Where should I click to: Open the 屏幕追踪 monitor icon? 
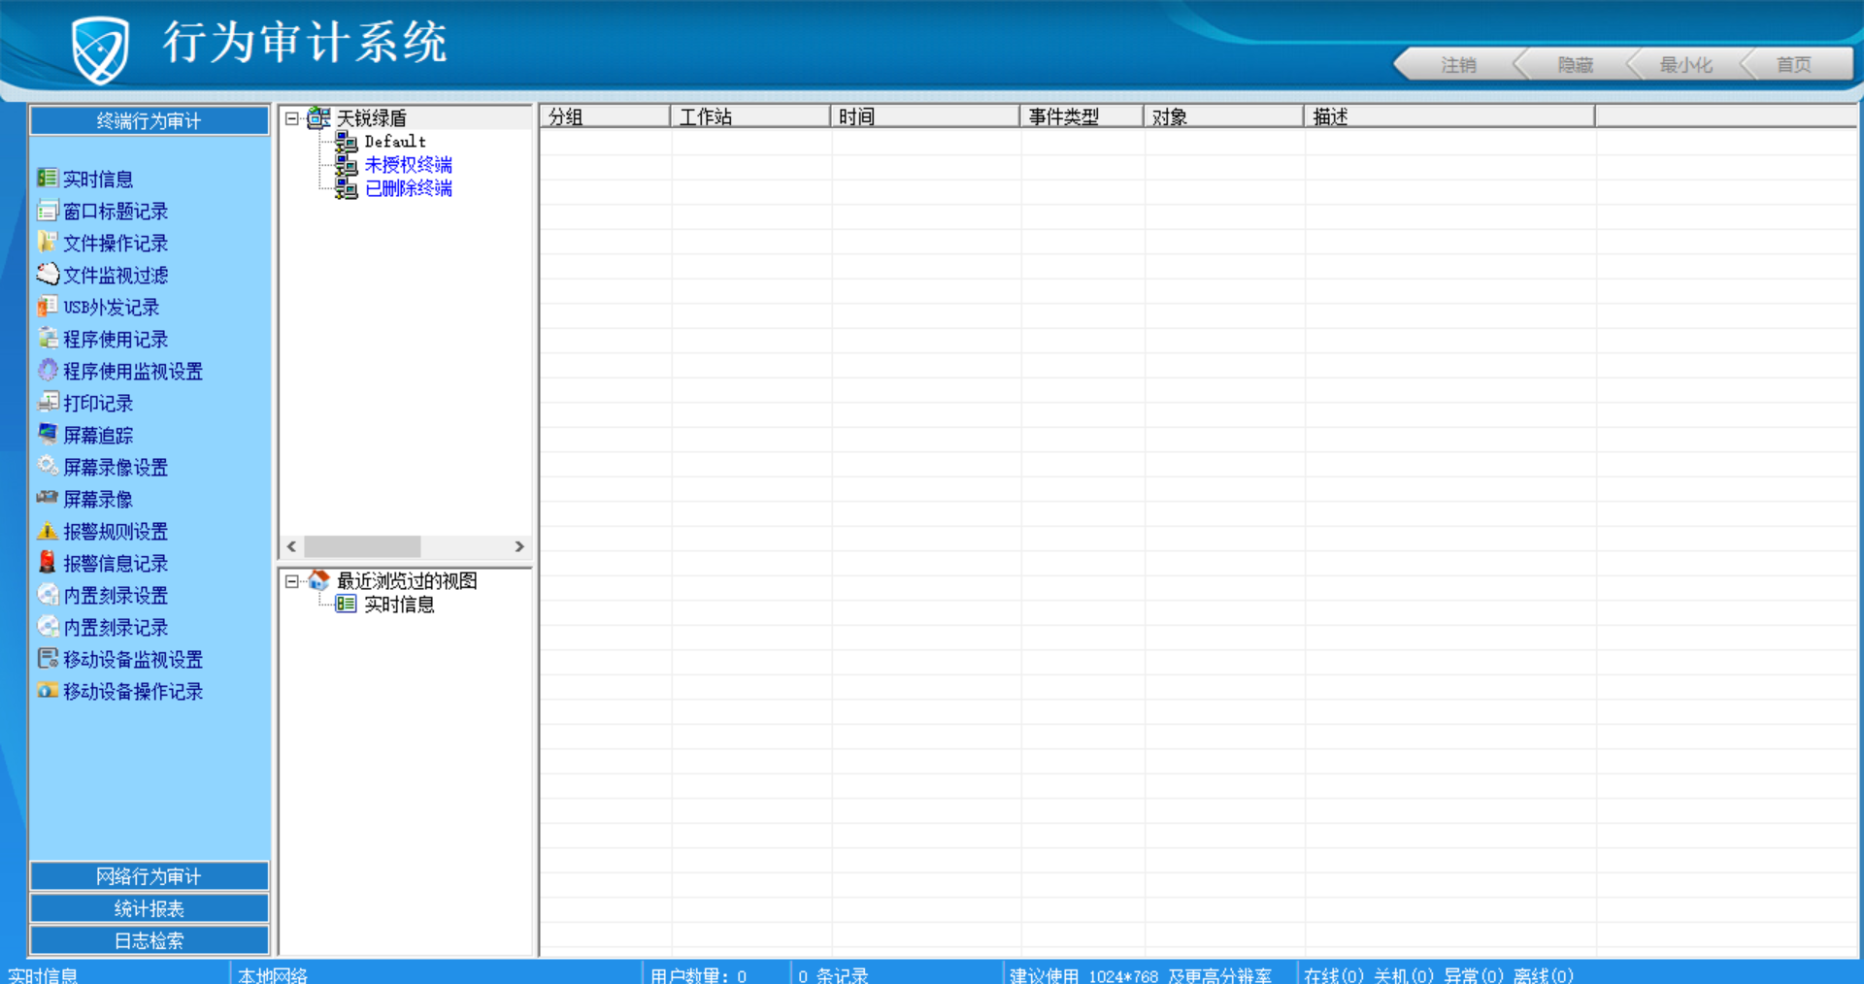pyautogui.click(x=47, y=434)
